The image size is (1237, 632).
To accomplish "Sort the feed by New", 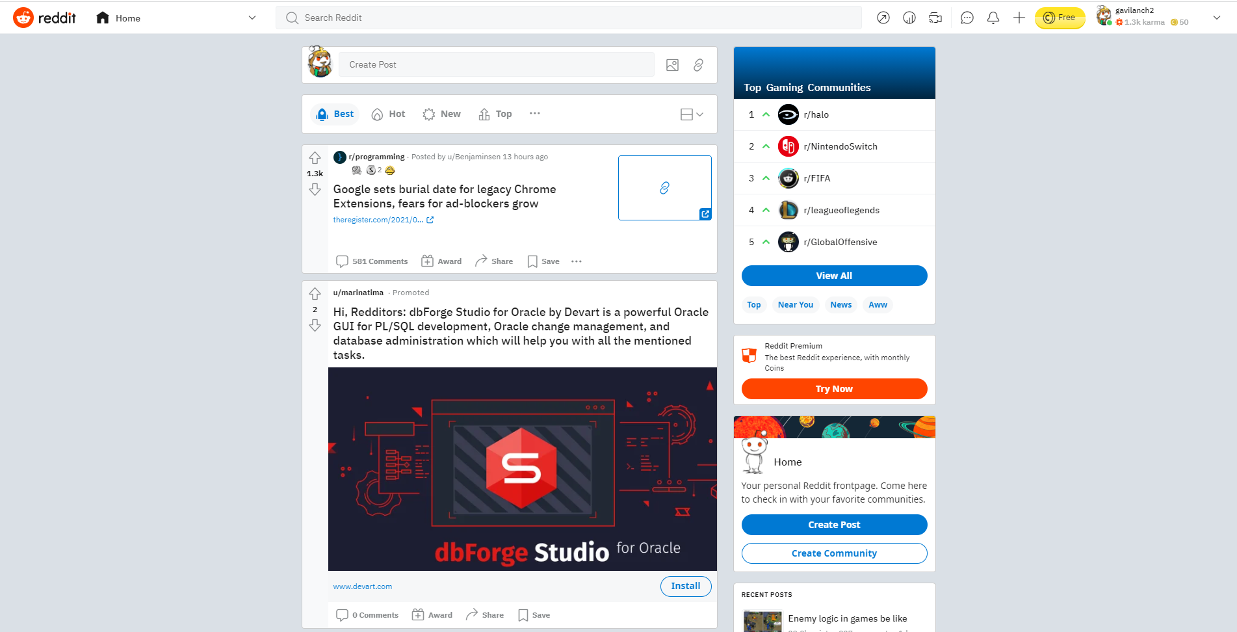I will tap(441, 114).
